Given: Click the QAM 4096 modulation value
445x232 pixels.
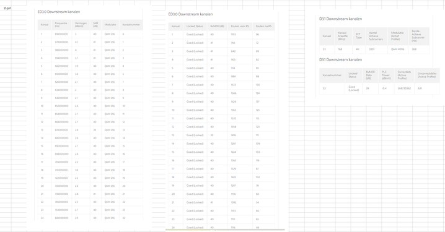Looking at the screenshot, I should click(x=398, y=49).
